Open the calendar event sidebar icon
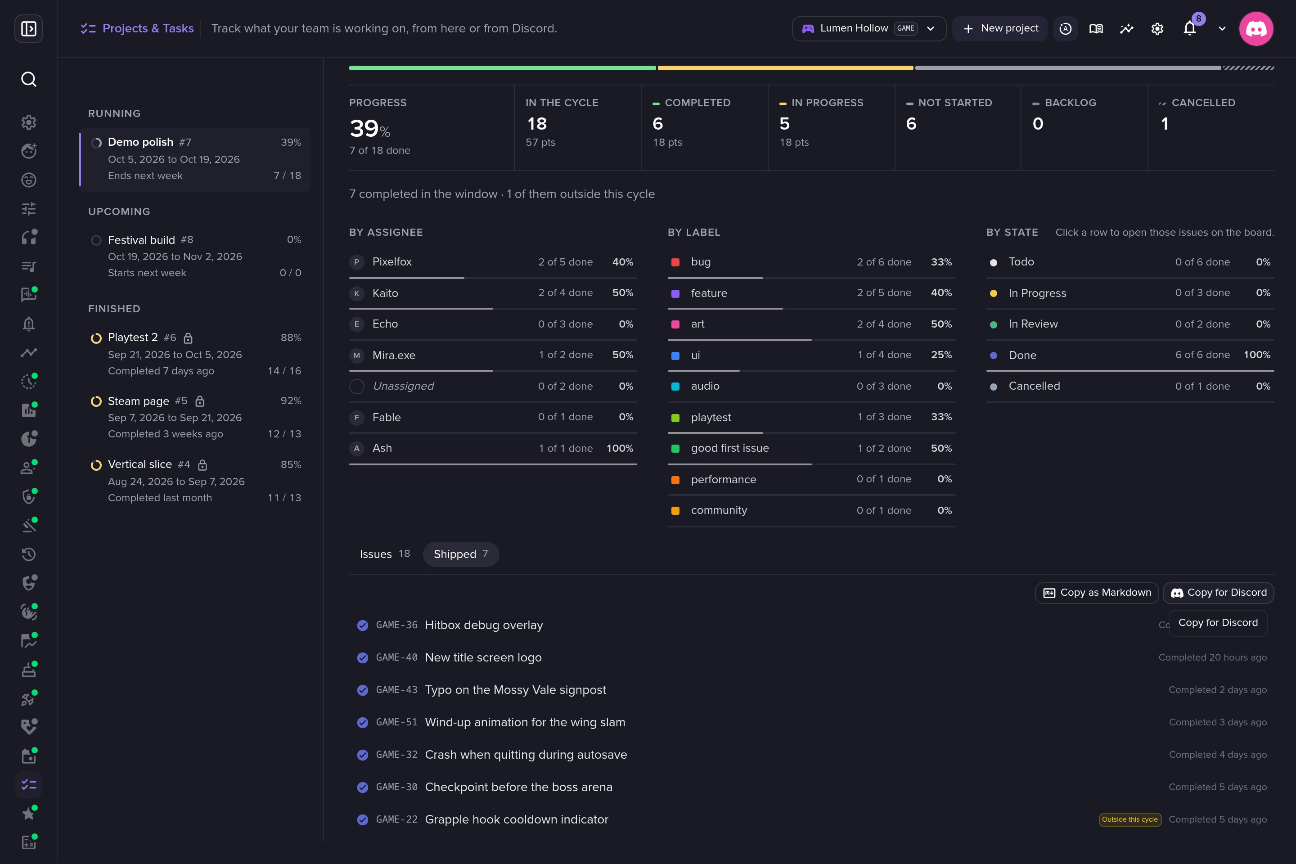Viewport: 1296px width, 864px height. coord(29,756)
